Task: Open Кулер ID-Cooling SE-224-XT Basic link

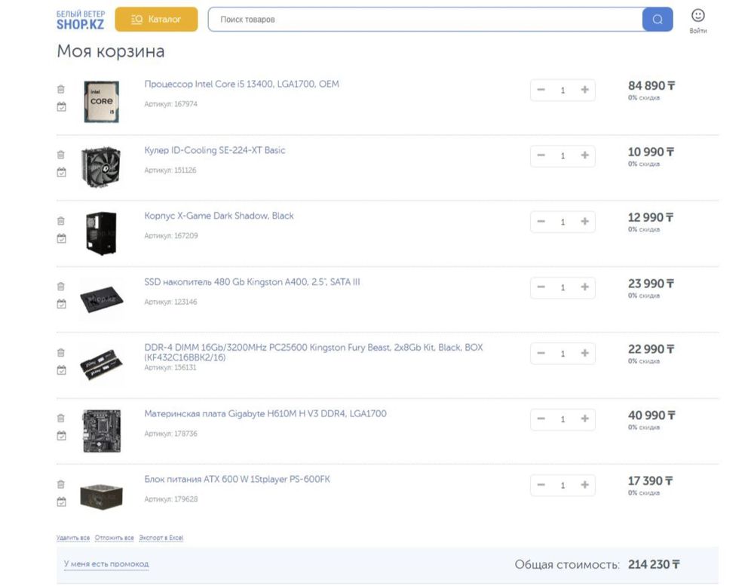Action: click(214, 150)
